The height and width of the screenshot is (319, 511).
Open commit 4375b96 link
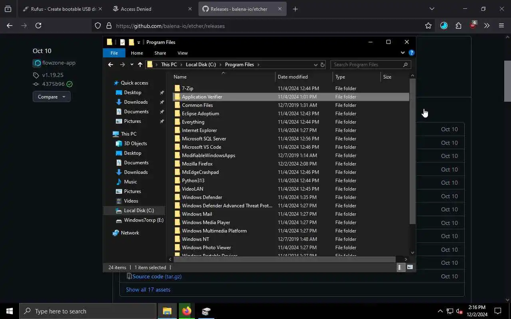click(53, 84)
